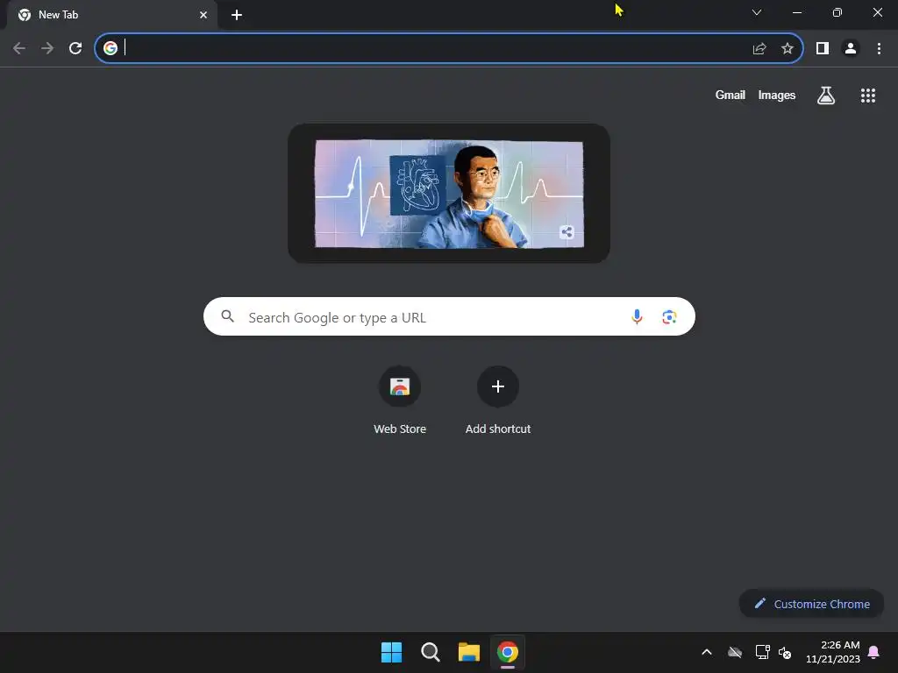Open network status tray icon
The image size is (898, 673).
tap(762, 652)
